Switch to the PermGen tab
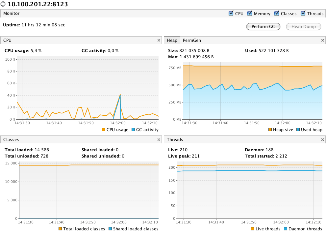327x233 pixels. 192,40
